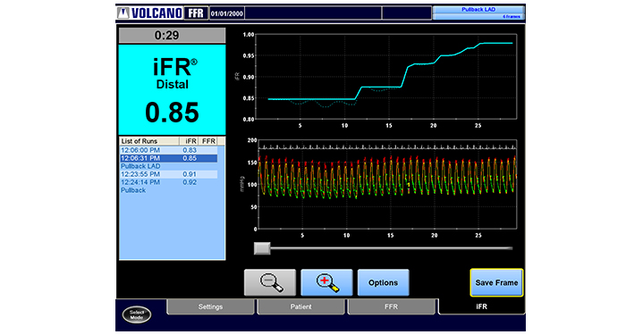The width and height of the screenshot is (626, 335).
Task: Click the 0.83 iFR value
Action: [190, 150]
